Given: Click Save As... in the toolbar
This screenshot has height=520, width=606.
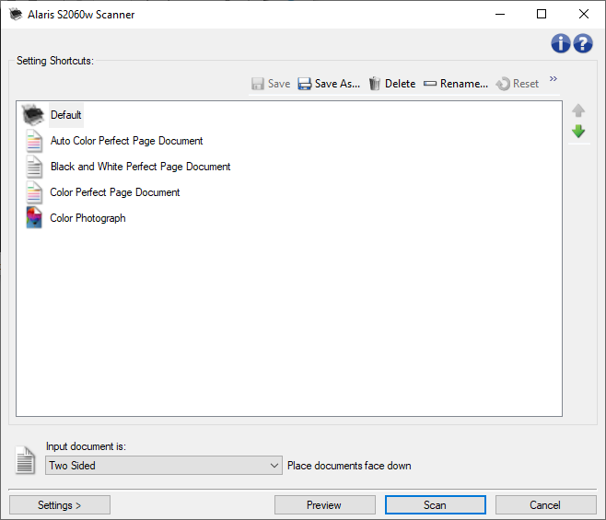Looking at the screenshot, I should (x=329, y=84).
